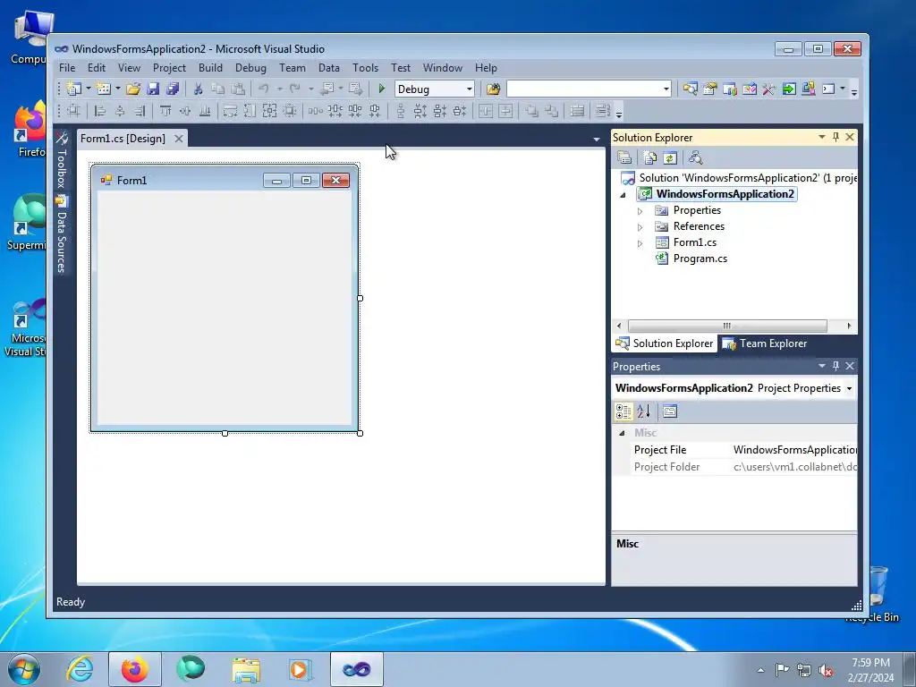This screenshot has width=916, height=687.
Task: Click Show All Files in Solution Explorer
Action: pos(649,157)
